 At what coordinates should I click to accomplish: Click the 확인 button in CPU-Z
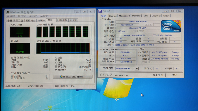coord(175,75)
